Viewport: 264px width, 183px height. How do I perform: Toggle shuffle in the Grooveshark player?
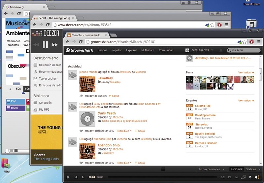pyautogui.click(x=223, y=177)
